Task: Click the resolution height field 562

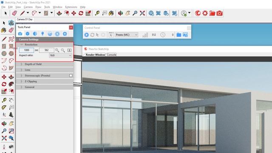Action: [46, 50]
